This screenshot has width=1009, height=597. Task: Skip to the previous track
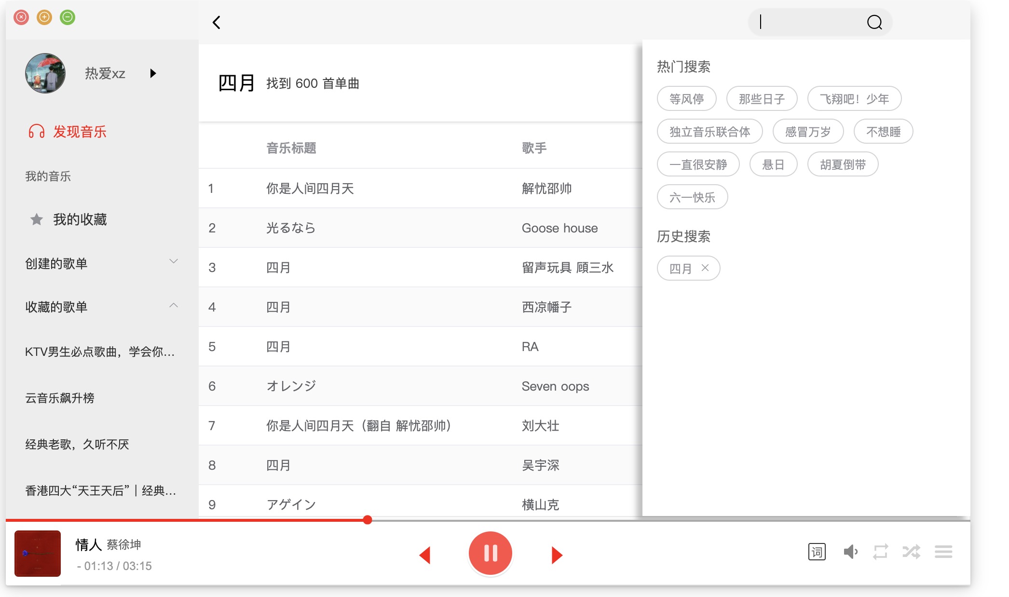(x=425, y=555)
